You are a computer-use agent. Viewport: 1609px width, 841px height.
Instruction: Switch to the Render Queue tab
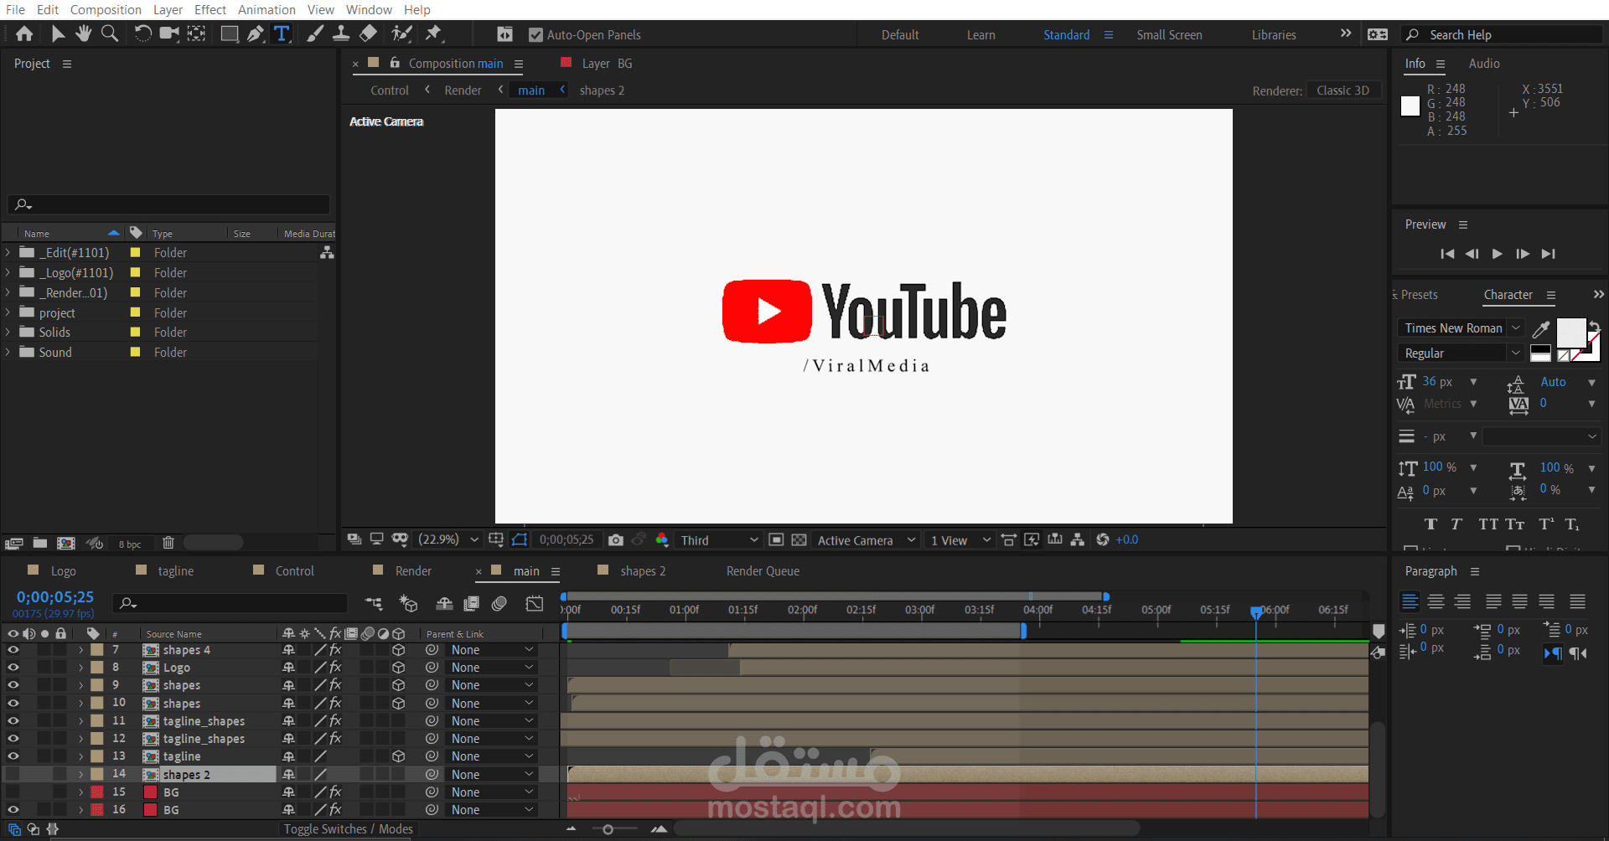[763, 571]
